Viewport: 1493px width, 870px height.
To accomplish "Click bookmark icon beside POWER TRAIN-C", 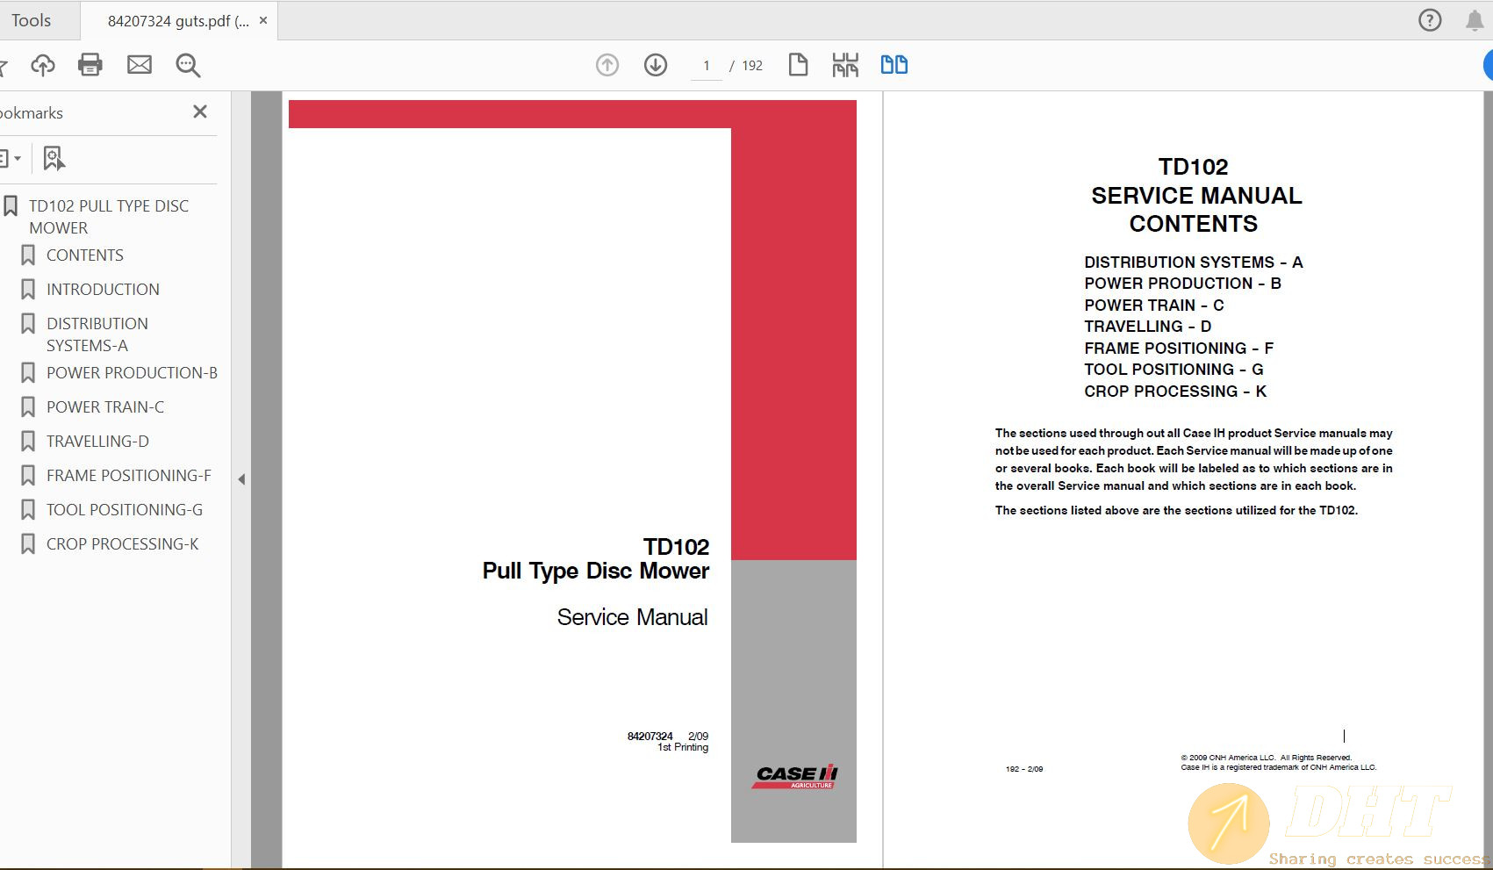I will (28, 407).
